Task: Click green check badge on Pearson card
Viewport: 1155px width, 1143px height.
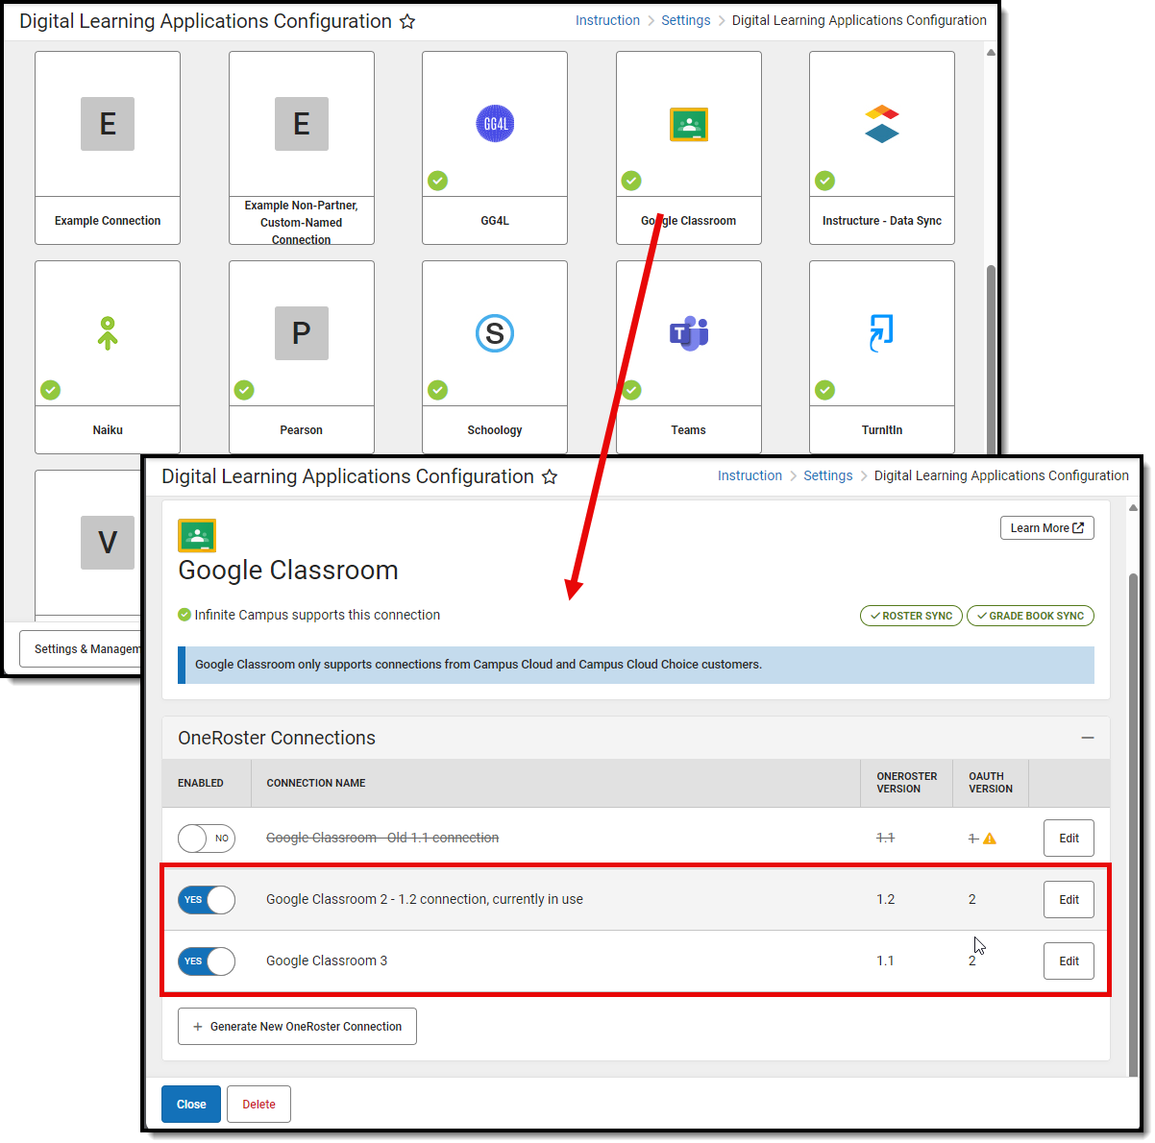Action: point(245,390)
